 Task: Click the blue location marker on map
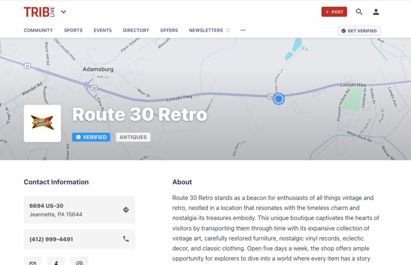pos(279,99)
